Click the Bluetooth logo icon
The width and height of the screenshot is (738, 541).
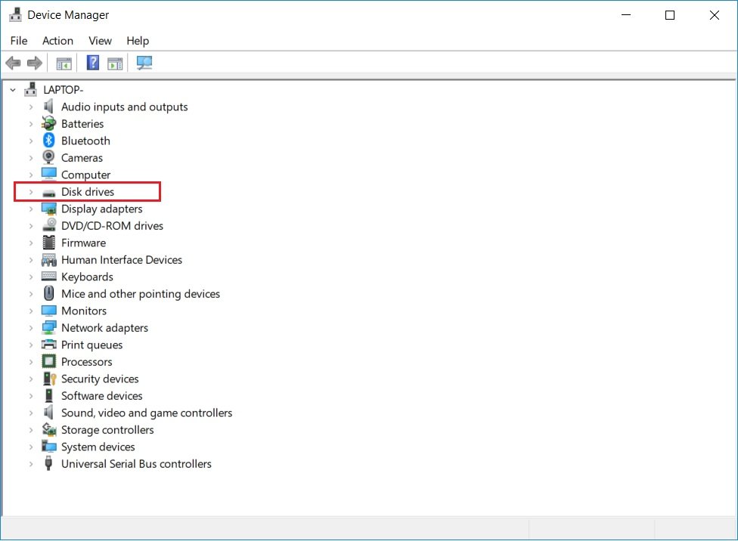48,141
